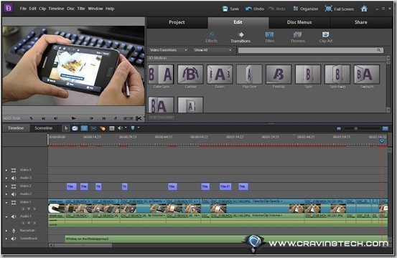
Task: Open the Effects panel icon
Action: click(x=211, y=37)
